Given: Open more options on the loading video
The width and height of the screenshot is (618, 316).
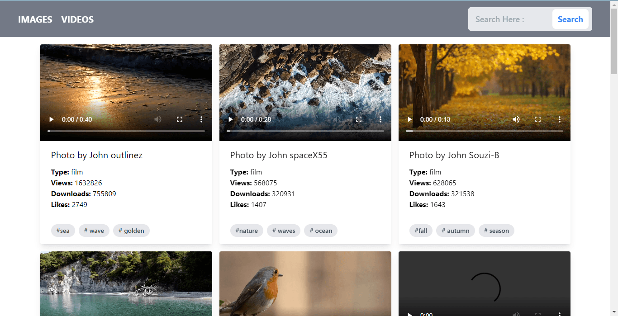Looking at the screenshot, I should (560, 314).
